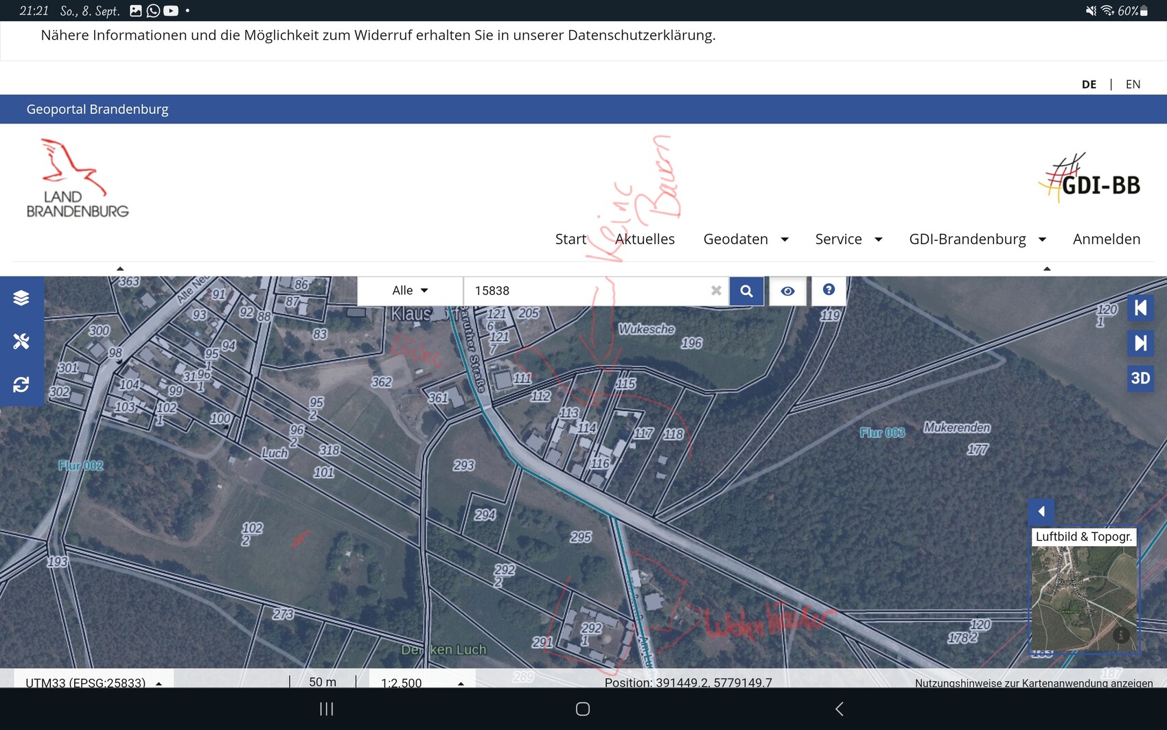This screenshot has height=730, width=1167.
Task: Open the search help question icon
Action: click(829, 290)
